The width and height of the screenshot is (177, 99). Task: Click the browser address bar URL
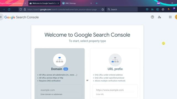pyautogui.click(x=62, y=10)
